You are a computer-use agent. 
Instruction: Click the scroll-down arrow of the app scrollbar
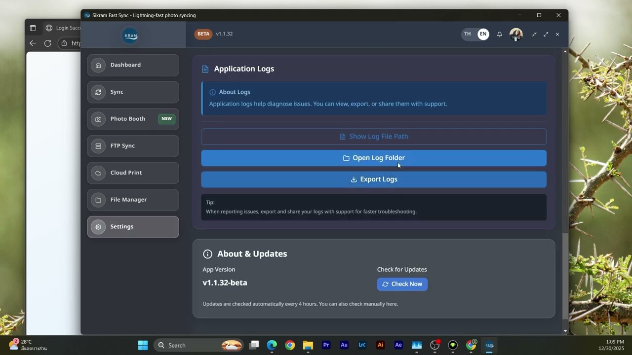click(565, 331)
